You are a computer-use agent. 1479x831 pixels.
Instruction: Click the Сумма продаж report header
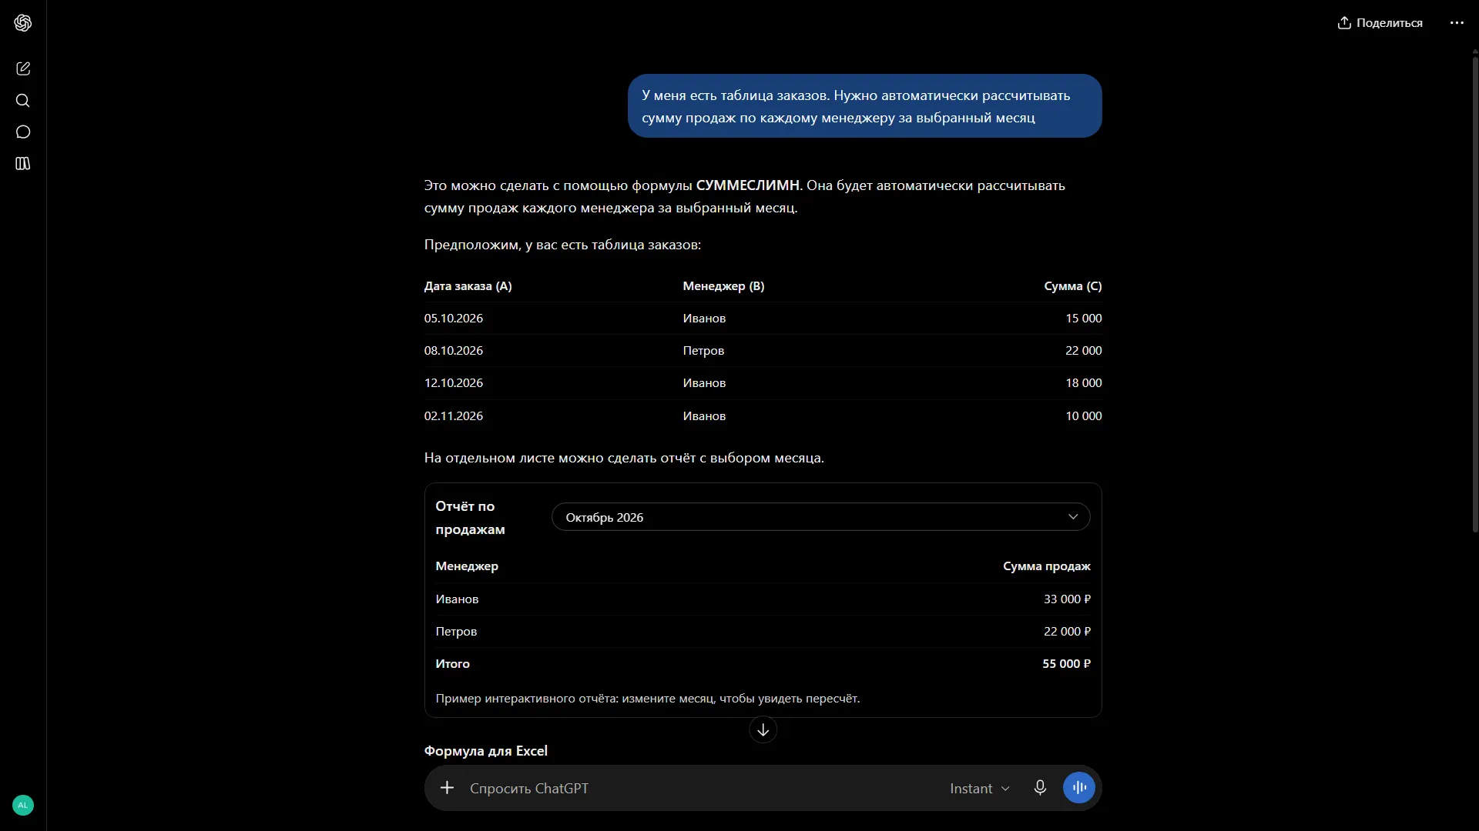1047,566
